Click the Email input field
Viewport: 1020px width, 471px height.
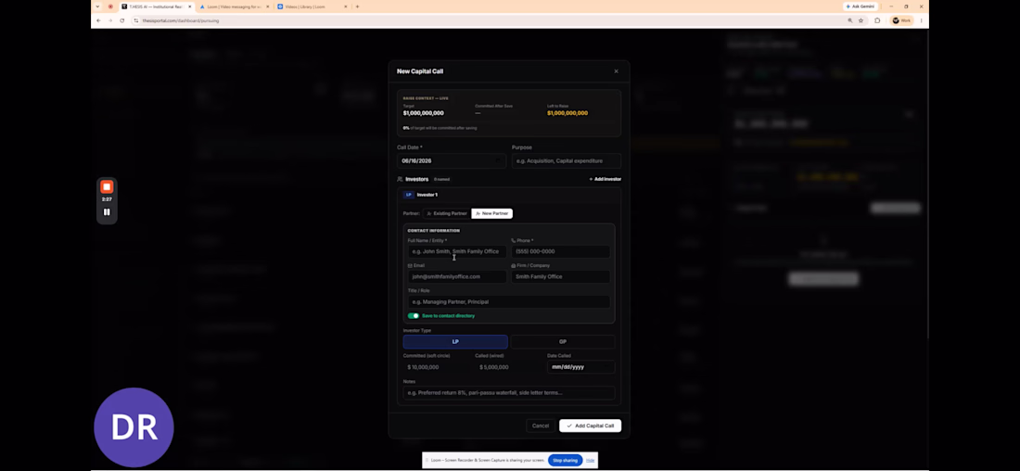pos(456,276)
